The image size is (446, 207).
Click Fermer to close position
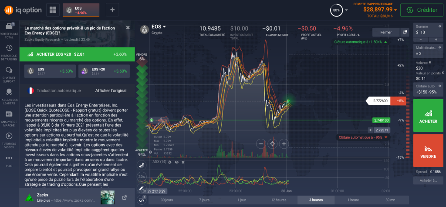tap(386, 32)
